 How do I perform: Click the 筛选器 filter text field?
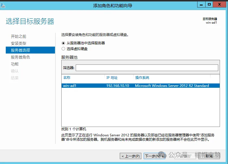click(x=147, y=68)
